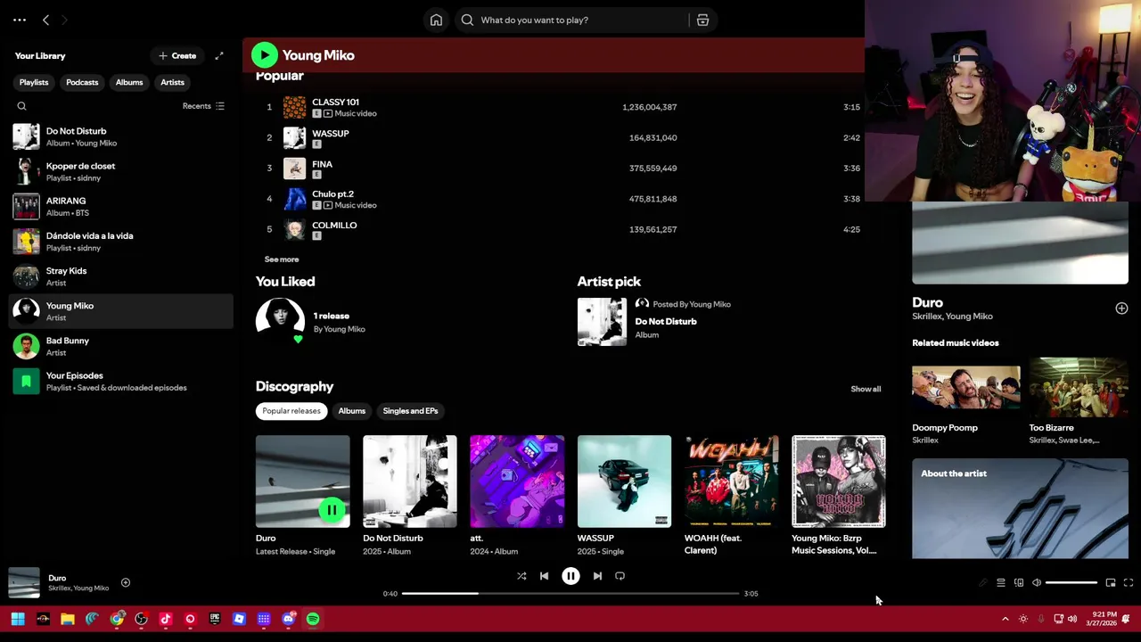
Task: Mute the volume speaker icon
Action: click(x=1037, y=583)
